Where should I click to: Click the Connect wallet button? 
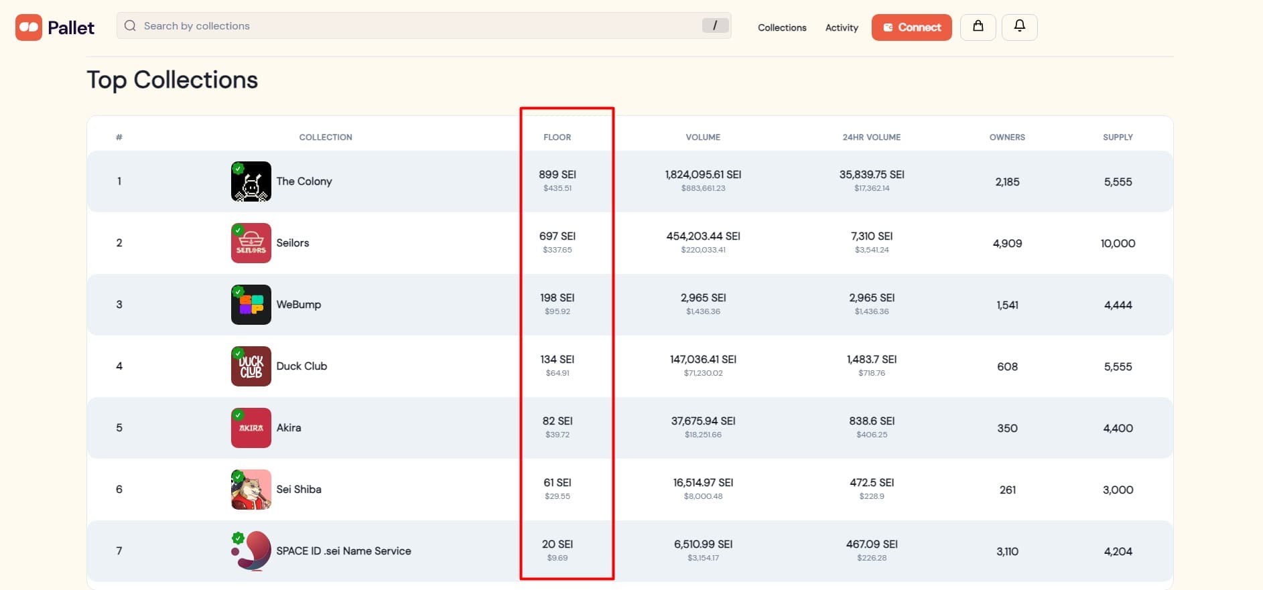[911, 27]
